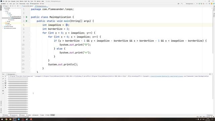The height and width of the screenshot is (121, 215).
Task: Click the Event Log in status bar
Action: pos(210,115)
